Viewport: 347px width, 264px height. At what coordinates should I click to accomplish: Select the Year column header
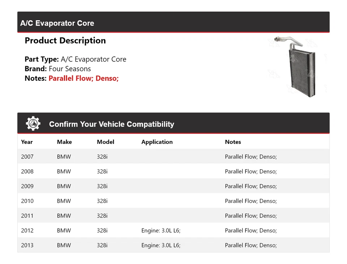(27, 142)
